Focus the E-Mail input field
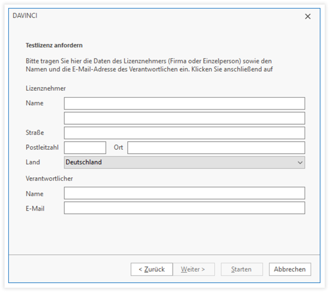This screenshot has width=329, height=292. [184, 208]
